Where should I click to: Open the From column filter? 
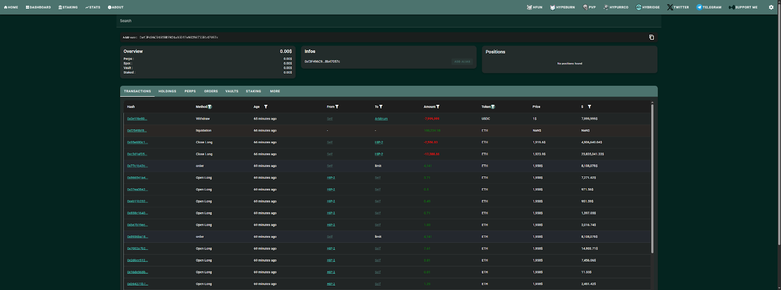pos(337,107)
